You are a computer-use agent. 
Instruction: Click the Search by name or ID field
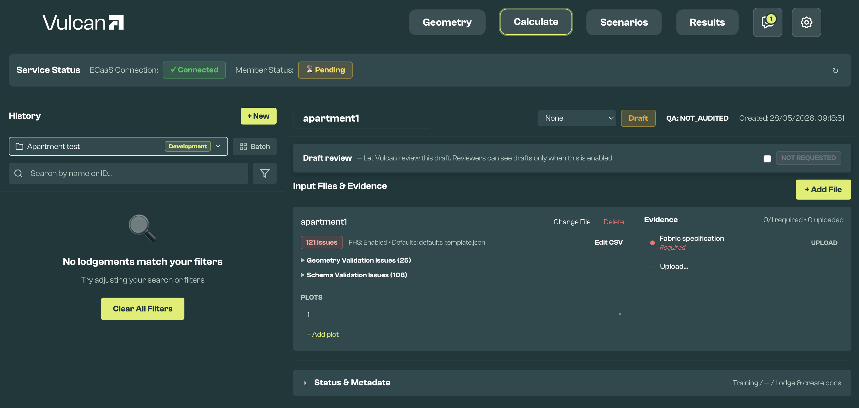point(128,173)
